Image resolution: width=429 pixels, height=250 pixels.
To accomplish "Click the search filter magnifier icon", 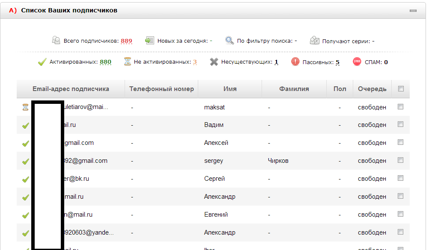I will click(x=229, y=41).
